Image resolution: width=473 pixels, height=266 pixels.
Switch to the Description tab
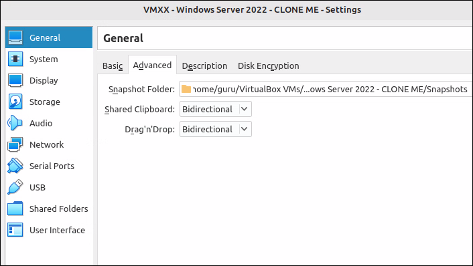(x=204, y=65)
